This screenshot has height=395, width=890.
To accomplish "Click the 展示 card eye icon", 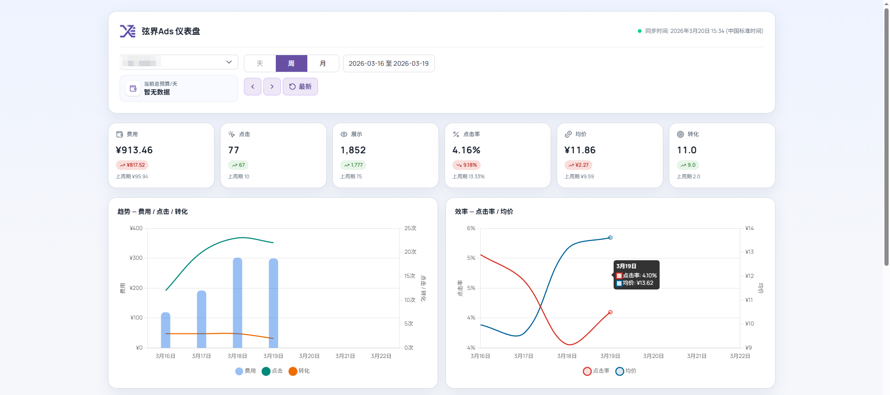I will click(x=344, y=134).
